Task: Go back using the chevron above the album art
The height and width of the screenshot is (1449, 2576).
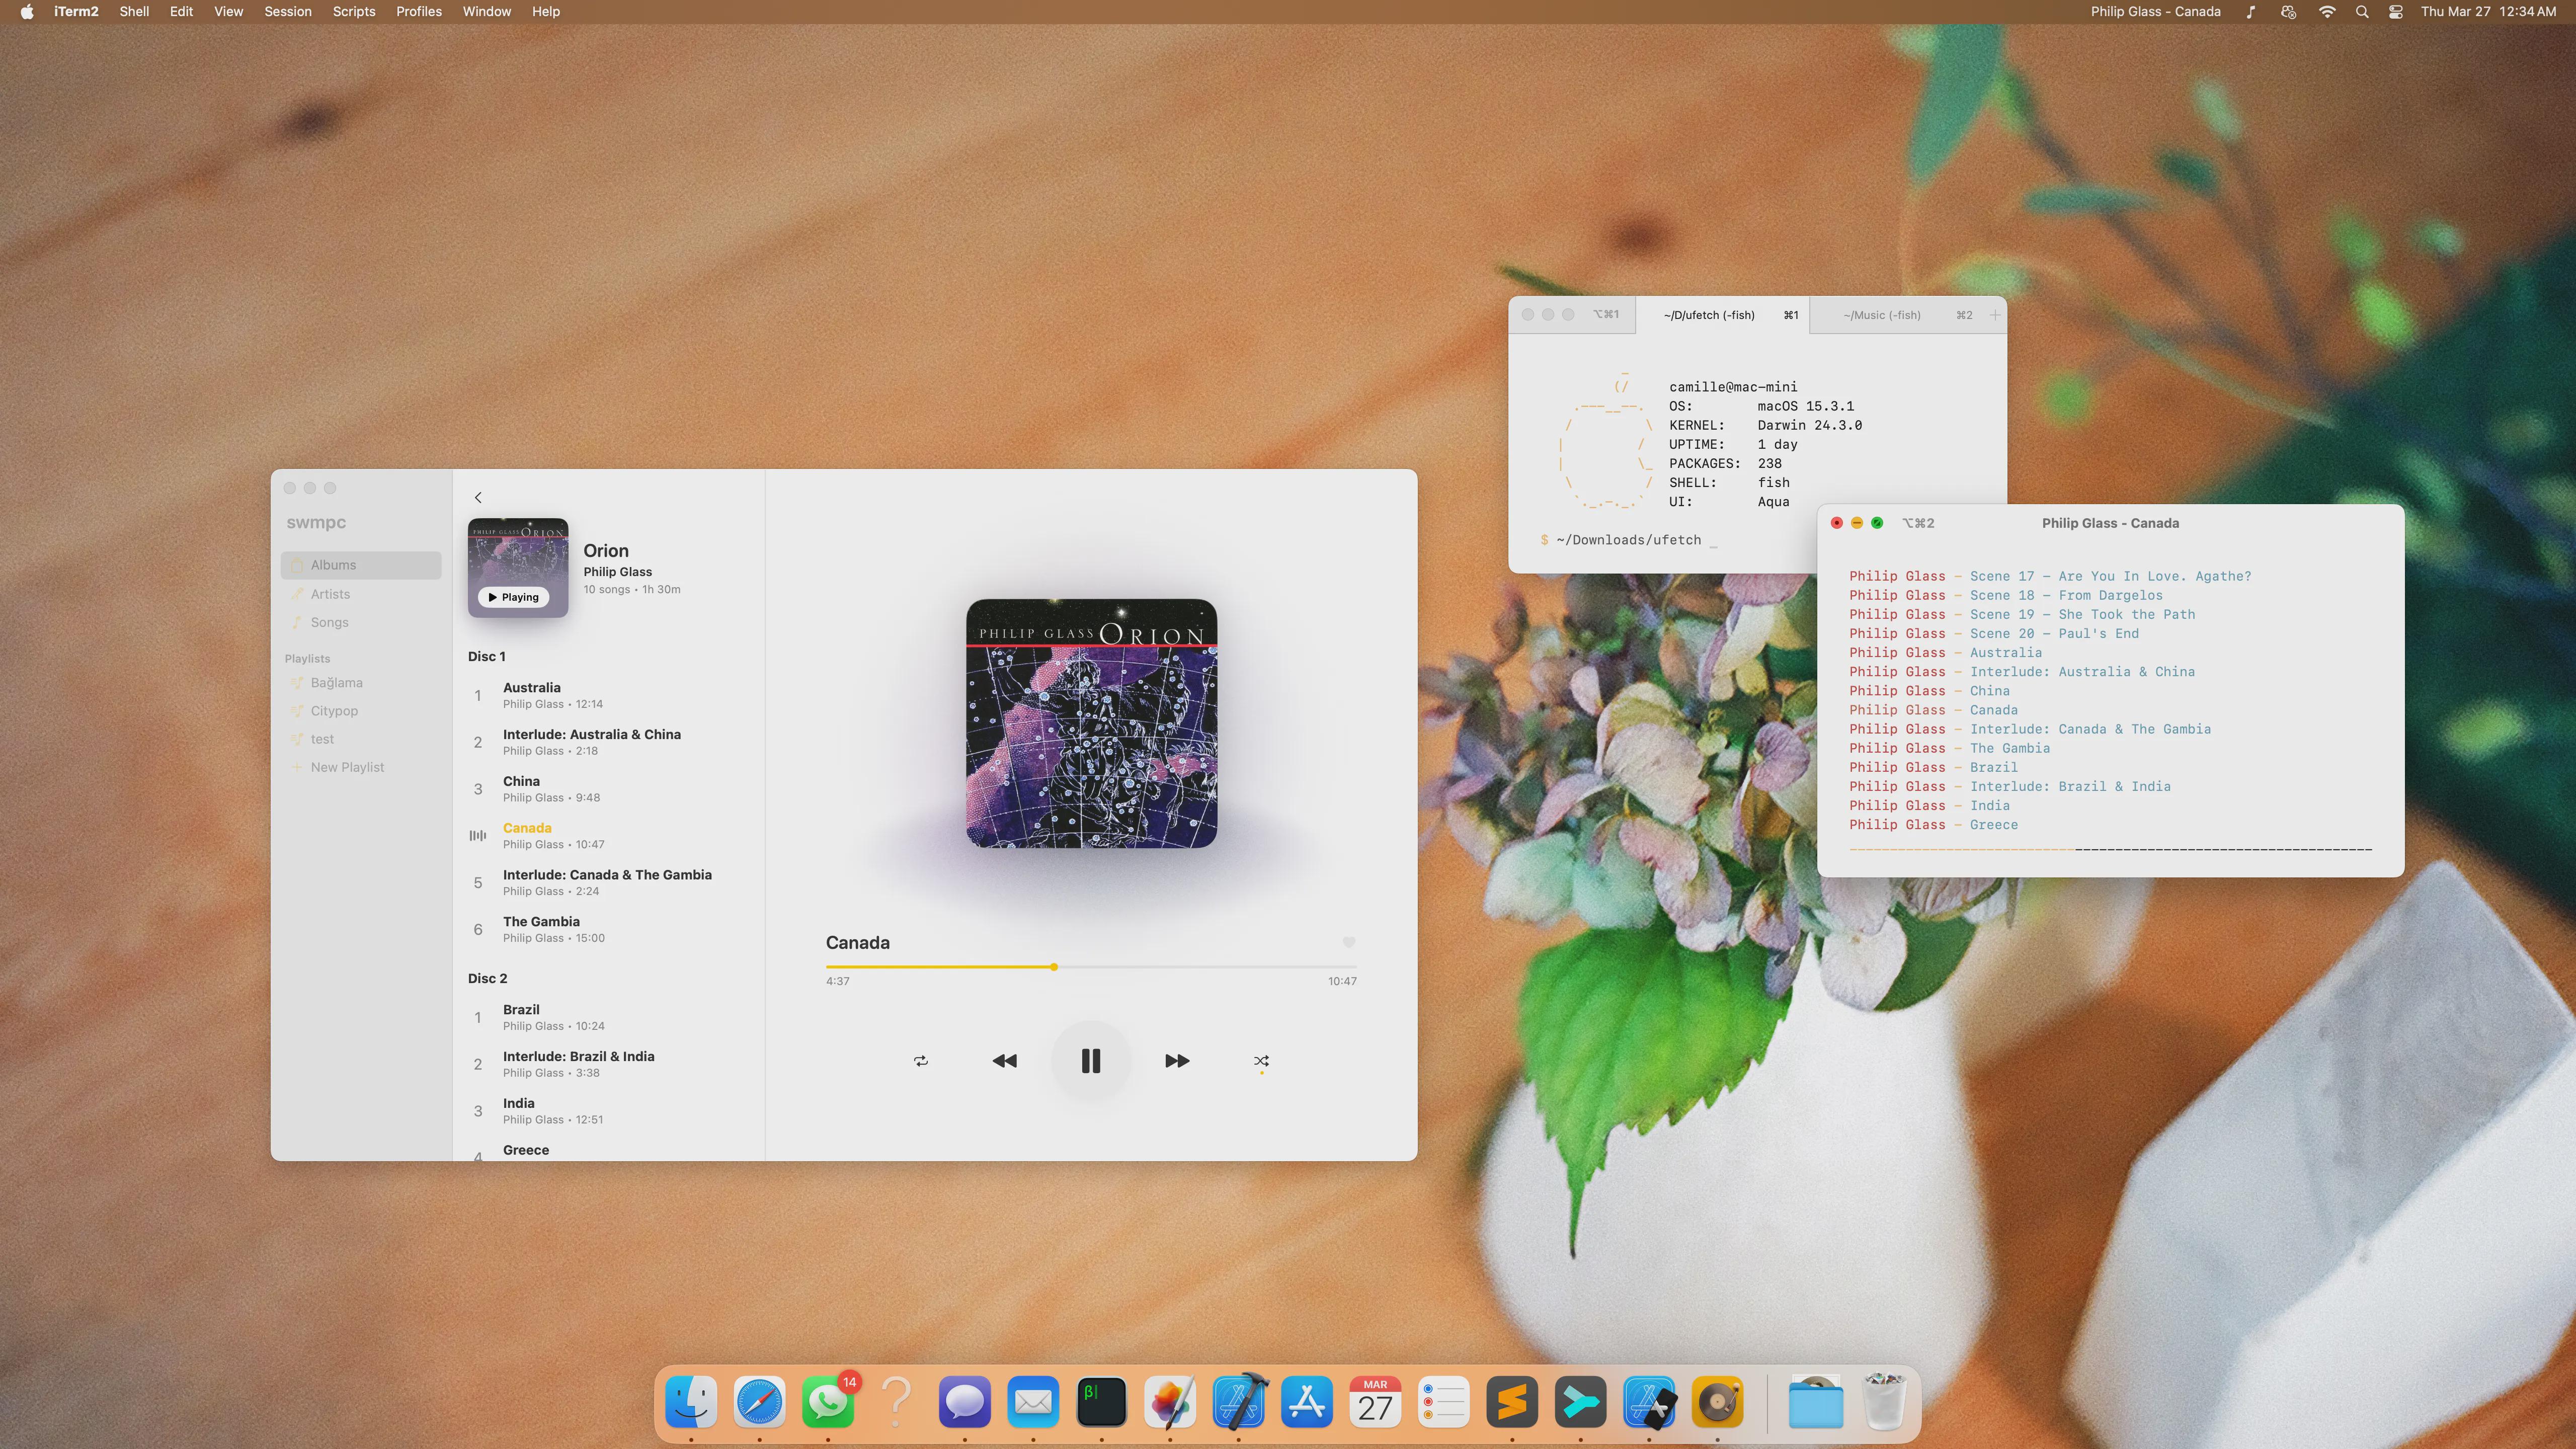Action: (x=477, y=497)
